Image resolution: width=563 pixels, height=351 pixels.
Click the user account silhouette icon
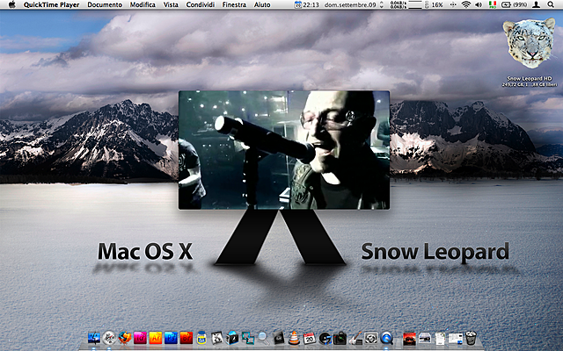coord(536,4)
